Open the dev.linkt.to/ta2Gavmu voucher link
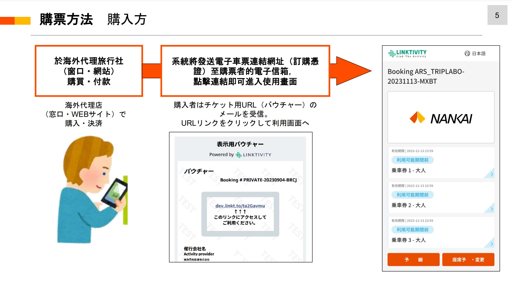Viewport: 514px width, 303px height. [240, 206]
